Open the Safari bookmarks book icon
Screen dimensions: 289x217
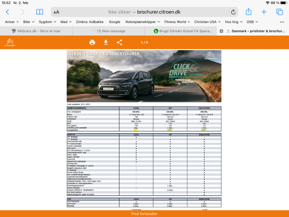click(40, 12)
